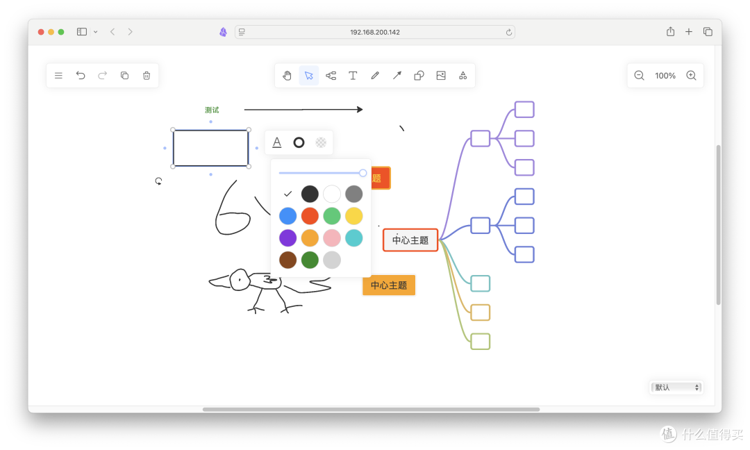The height and width of the screenshot is (450, 750).
Task: Select the Hand pan tool
Action: tap(287, 75)
